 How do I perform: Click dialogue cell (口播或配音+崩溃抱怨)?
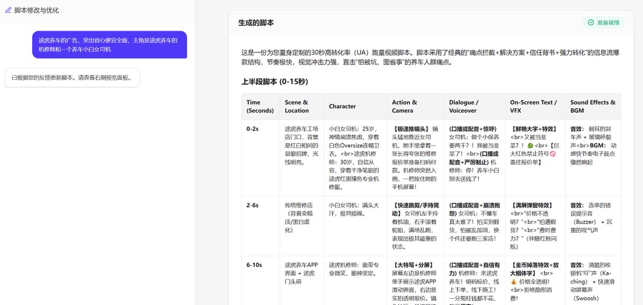(475, 226)
